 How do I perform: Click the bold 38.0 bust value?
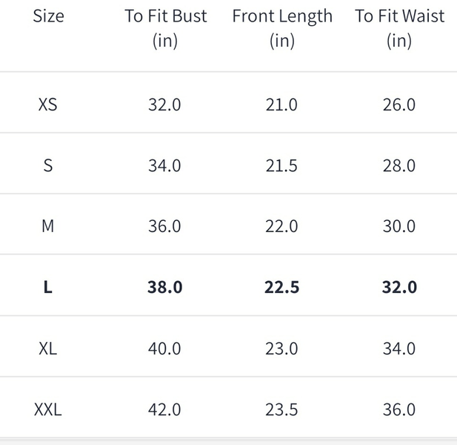(164, 288)
